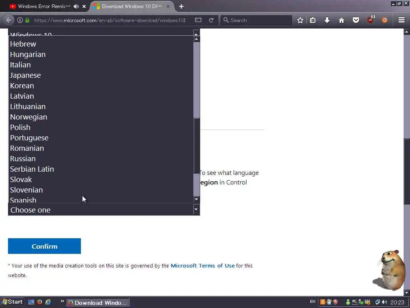This screenshot has width=410, height=308.
Task: Close the Windows Error Remix tab
Action: click(x=84, y=6)
